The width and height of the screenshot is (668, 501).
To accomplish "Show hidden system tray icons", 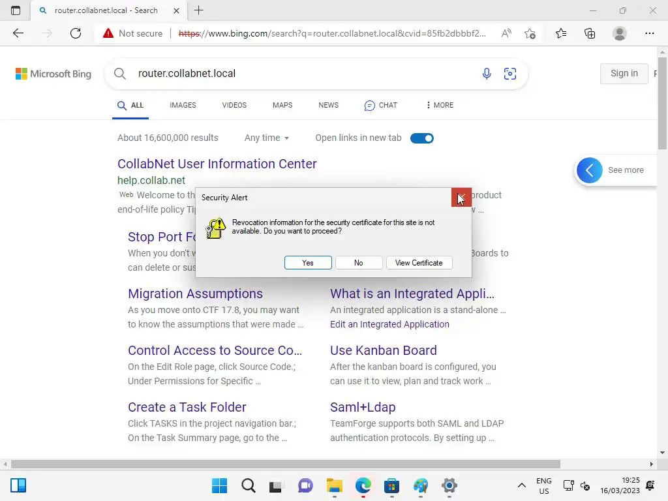I will (x=521, y=485).
